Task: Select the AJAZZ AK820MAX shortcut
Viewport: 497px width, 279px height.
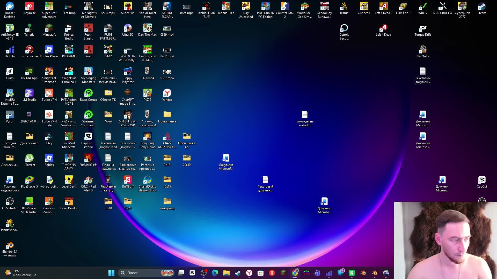Action: click(x=167, y=140)
